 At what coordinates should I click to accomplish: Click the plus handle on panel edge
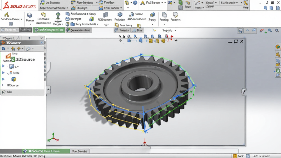48,90
